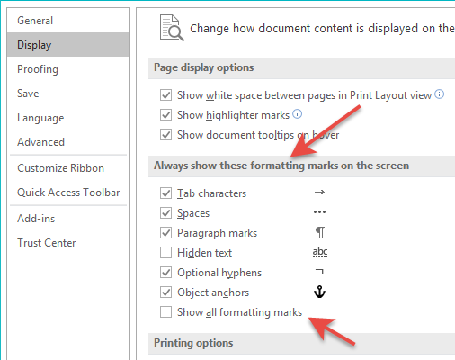
Task: Enable Show all formatting marks checkbox
Action: (165, 311)
